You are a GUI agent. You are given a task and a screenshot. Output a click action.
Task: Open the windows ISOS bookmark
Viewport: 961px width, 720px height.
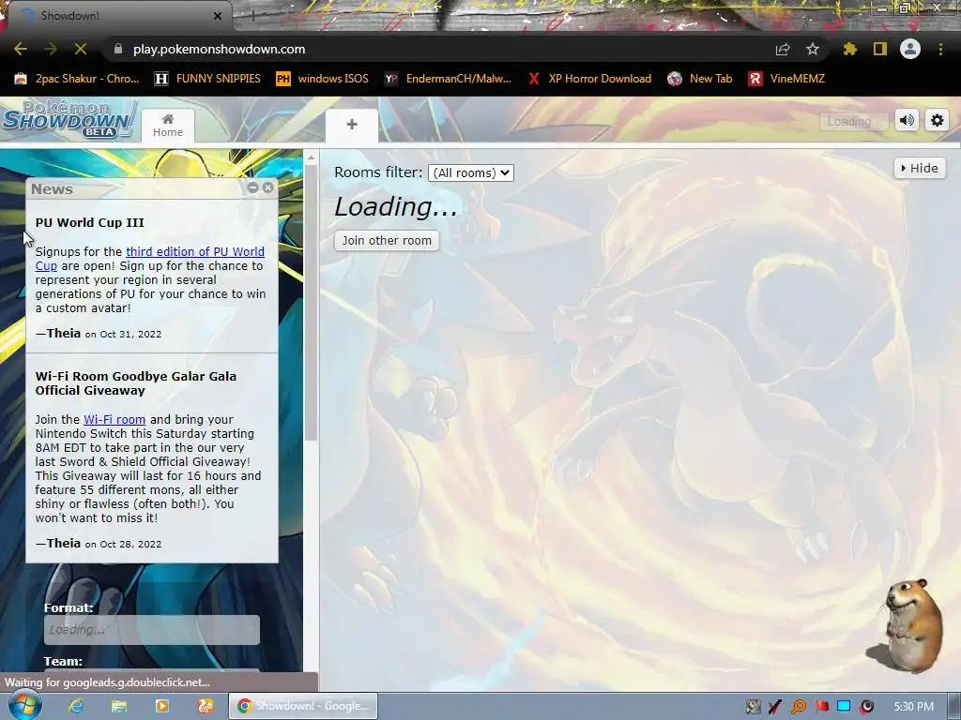pos(323,79)
